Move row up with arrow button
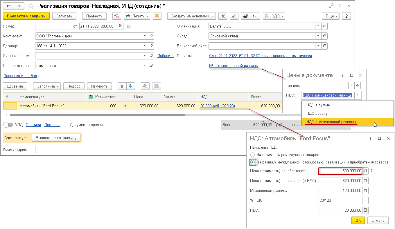395x229 pixels. point(122,86)
